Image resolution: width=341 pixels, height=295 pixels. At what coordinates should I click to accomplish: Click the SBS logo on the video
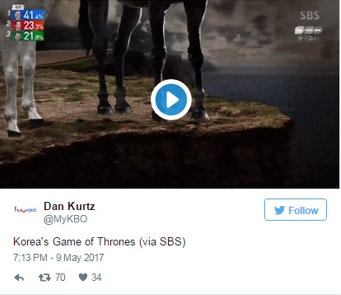pyautogui.click(x=310, y=15)
